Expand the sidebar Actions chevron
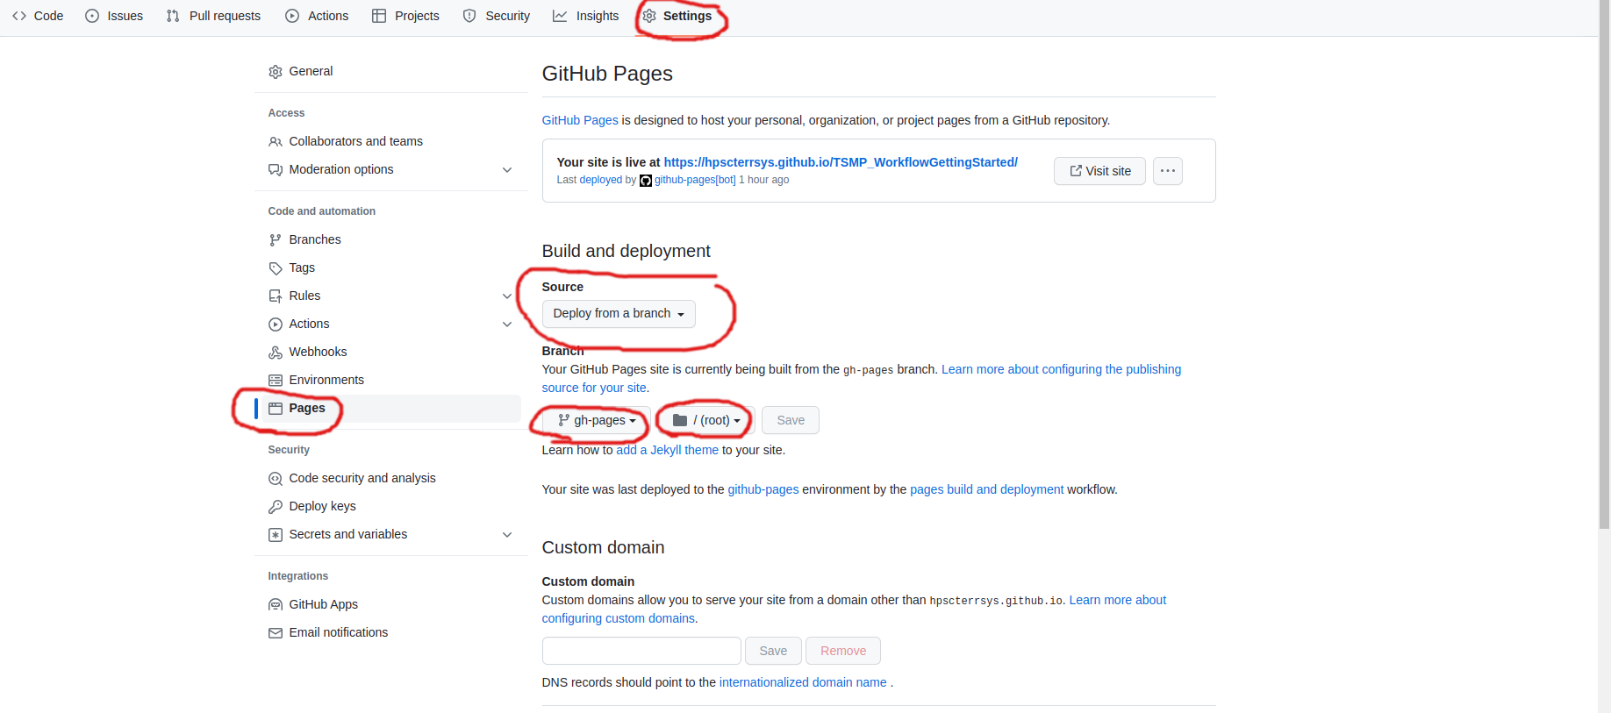1611x713 pixels. 507,324
